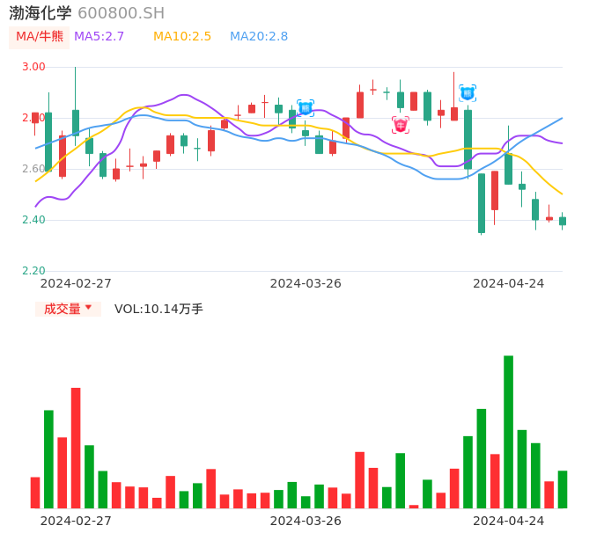Click the 渤海化学 stock name
The width and height of the screenshot is (604, 533).
[x=41, y=13]
